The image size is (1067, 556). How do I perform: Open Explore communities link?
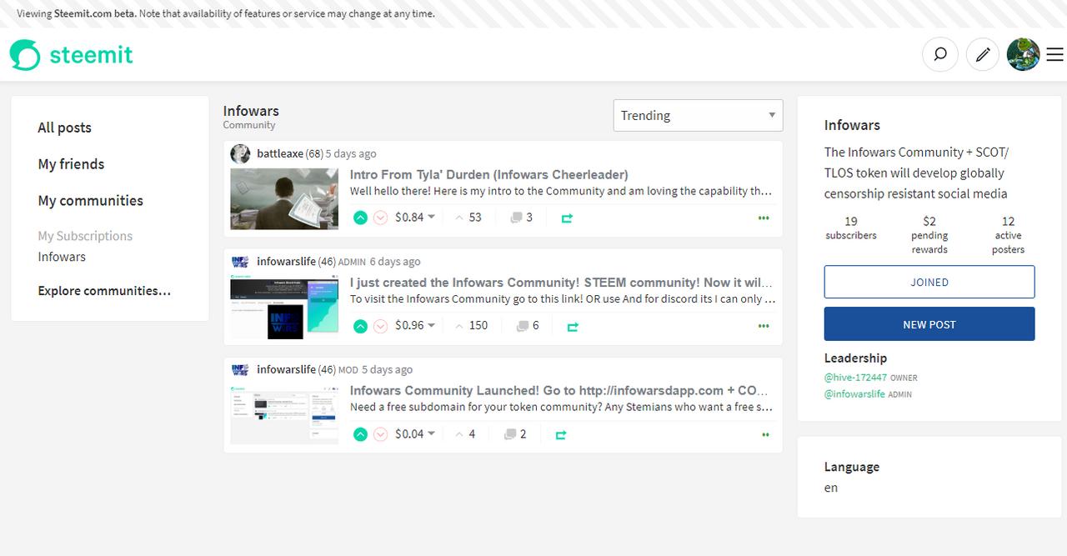click(104, 291)
